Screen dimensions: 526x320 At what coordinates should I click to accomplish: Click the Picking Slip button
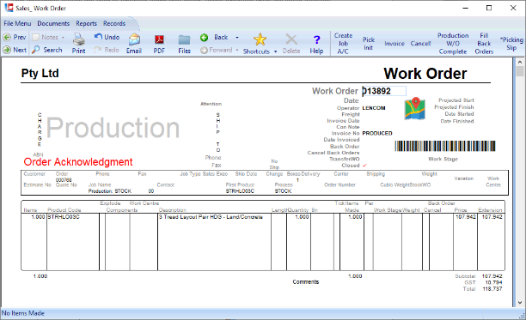point(511,44)
